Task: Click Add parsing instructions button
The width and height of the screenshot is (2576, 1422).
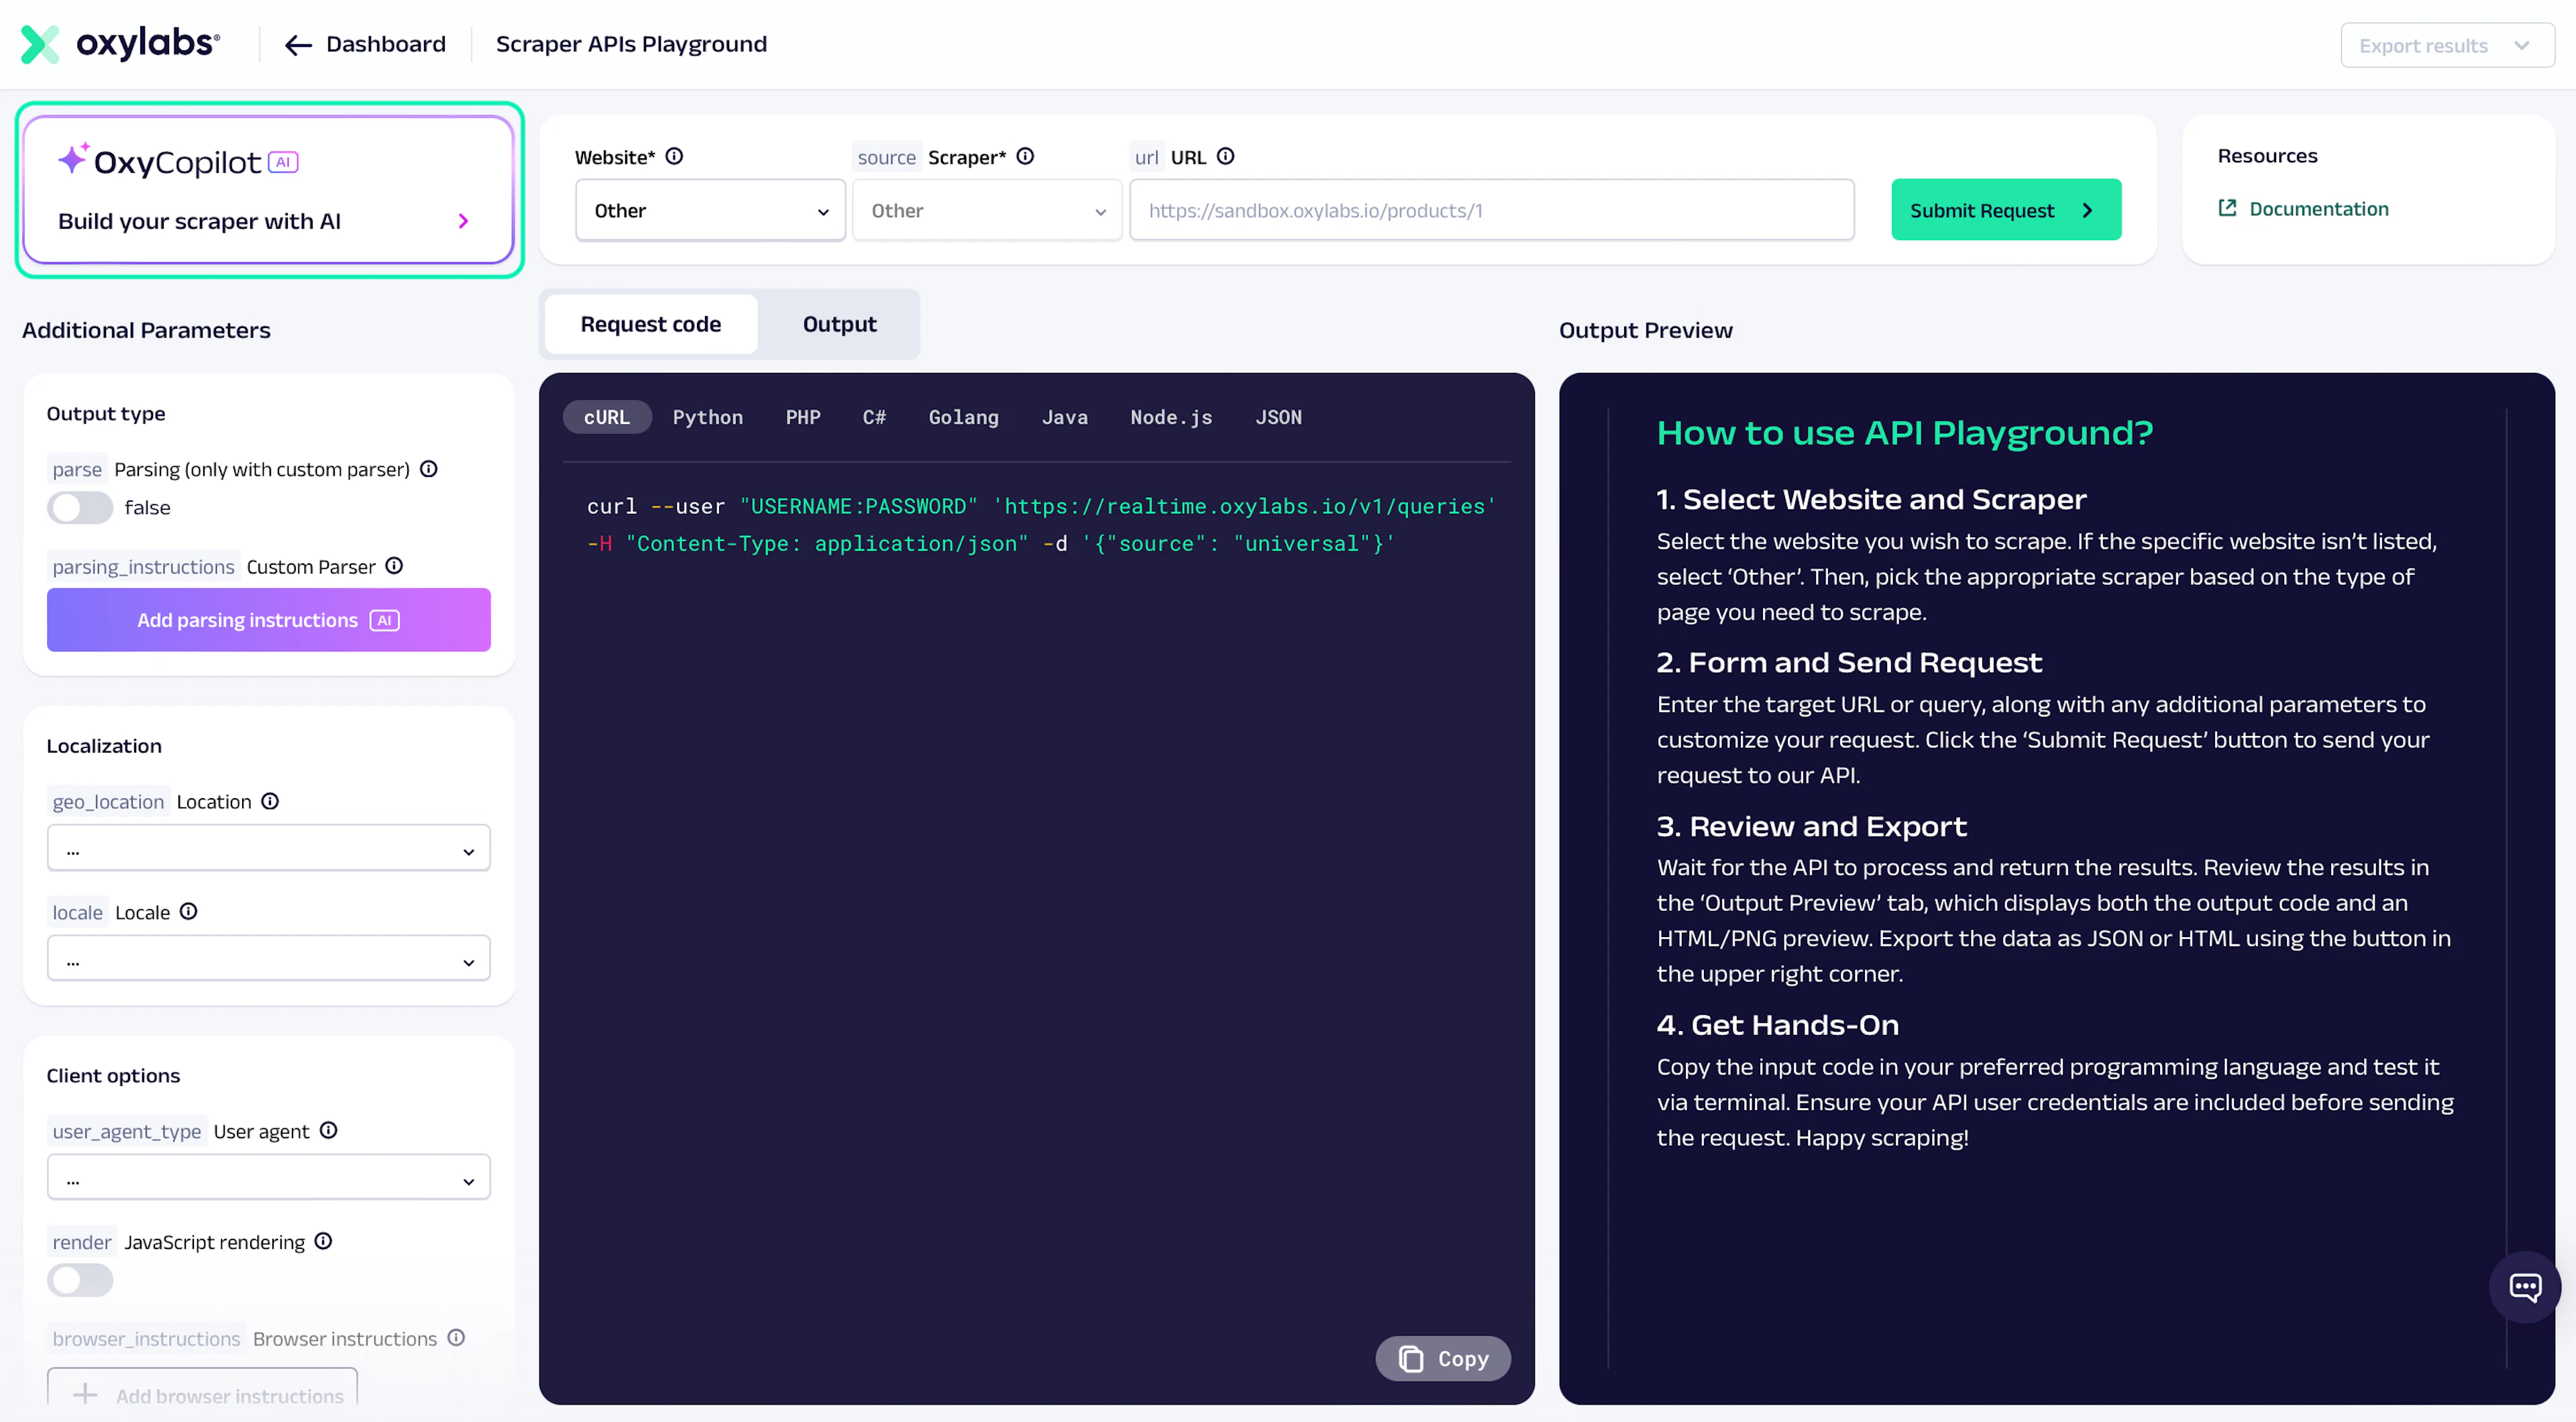Action: [268, 620]
